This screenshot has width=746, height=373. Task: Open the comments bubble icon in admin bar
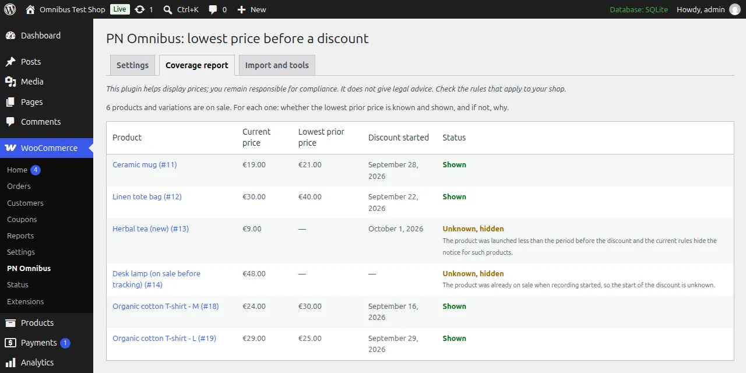(x=213, y=9)
